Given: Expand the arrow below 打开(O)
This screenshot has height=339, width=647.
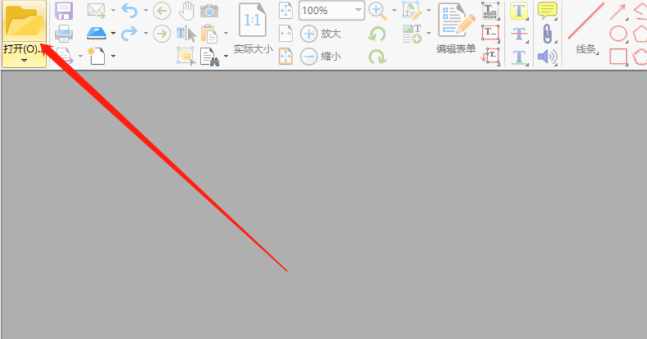Looking at the screenshot, I should pos(24,61).
